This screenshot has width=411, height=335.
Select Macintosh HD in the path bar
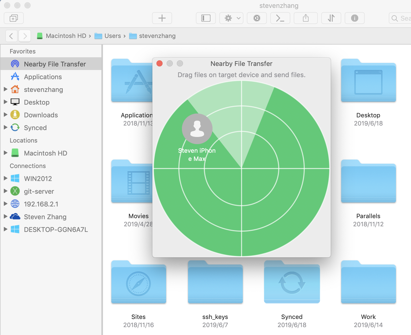[x=61, y=36]
